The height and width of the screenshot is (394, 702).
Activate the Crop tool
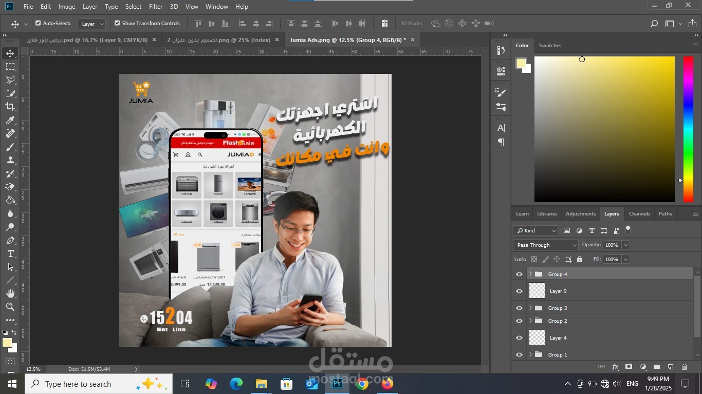[x=10, y=107]
